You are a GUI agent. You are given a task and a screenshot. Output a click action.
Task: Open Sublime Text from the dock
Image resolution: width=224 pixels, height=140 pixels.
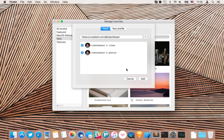click(x=156, y=135)
